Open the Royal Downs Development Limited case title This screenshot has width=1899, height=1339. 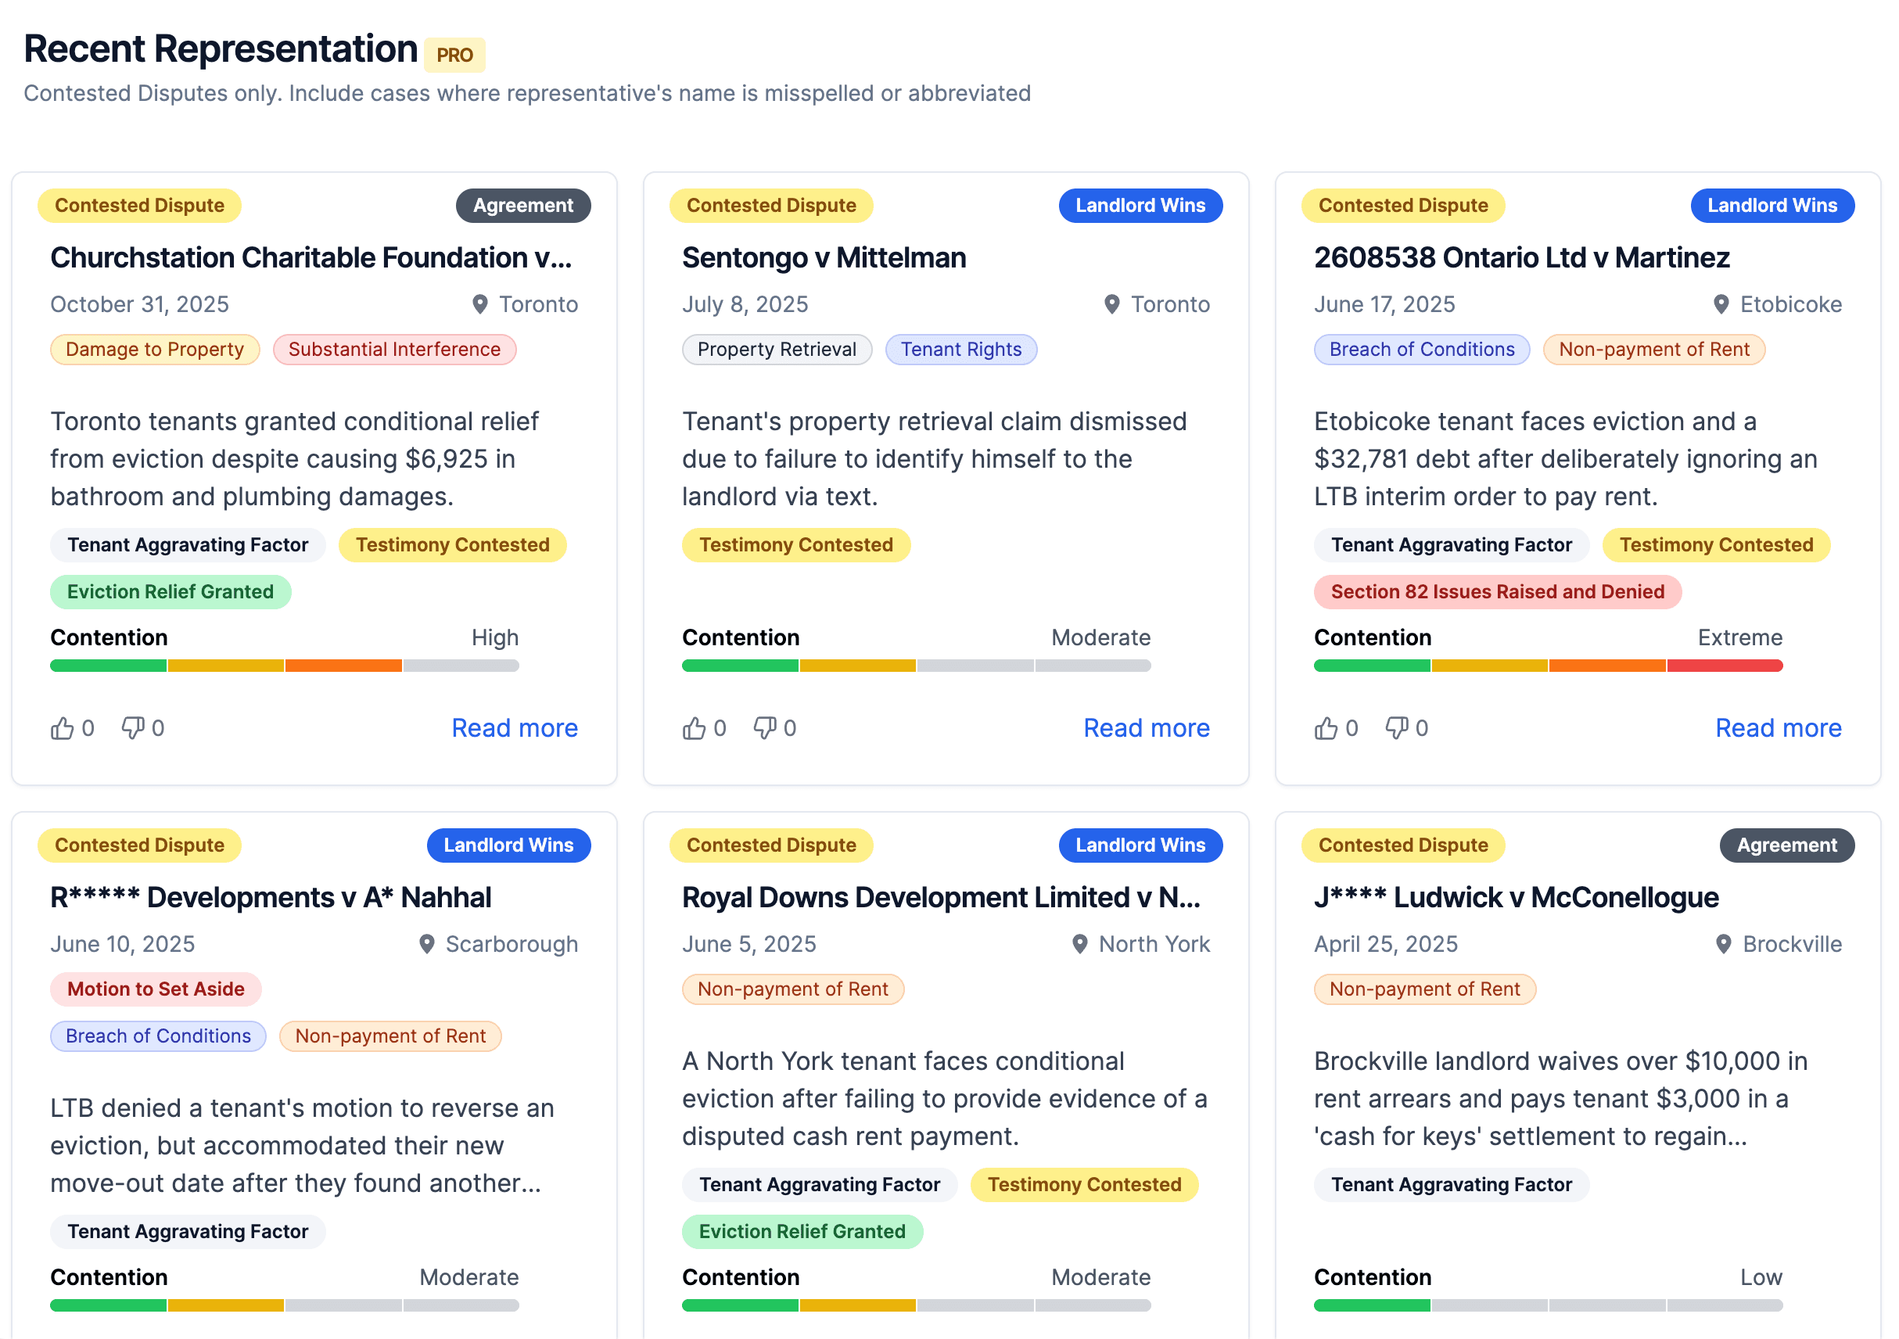[941, 897]
